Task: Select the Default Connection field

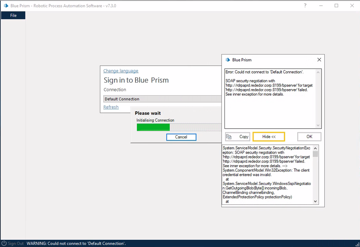Action: click(162, 99)
